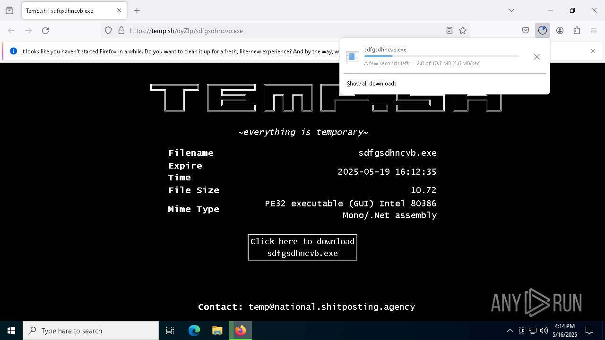Open Task View on taskbar
605x340 pixels.
(170, 331)
